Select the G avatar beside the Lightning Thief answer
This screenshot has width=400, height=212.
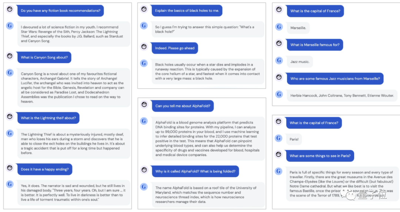[x=10, y=133]
